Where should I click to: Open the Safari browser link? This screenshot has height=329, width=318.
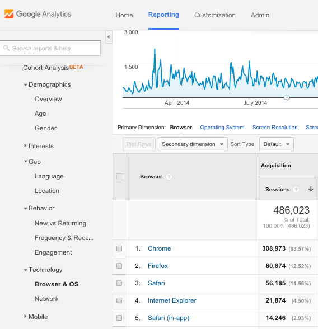click(x=156, y=283)
